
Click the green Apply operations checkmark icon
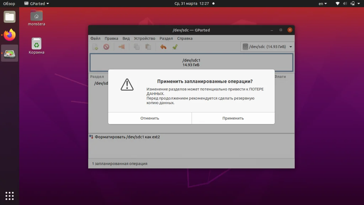[x=175, y=46]
